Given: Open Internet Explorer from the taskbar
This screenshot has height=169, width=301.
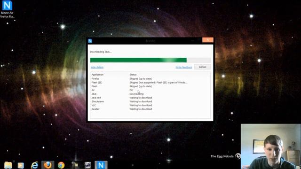Looking at the screenshot, I should (34, 165).
